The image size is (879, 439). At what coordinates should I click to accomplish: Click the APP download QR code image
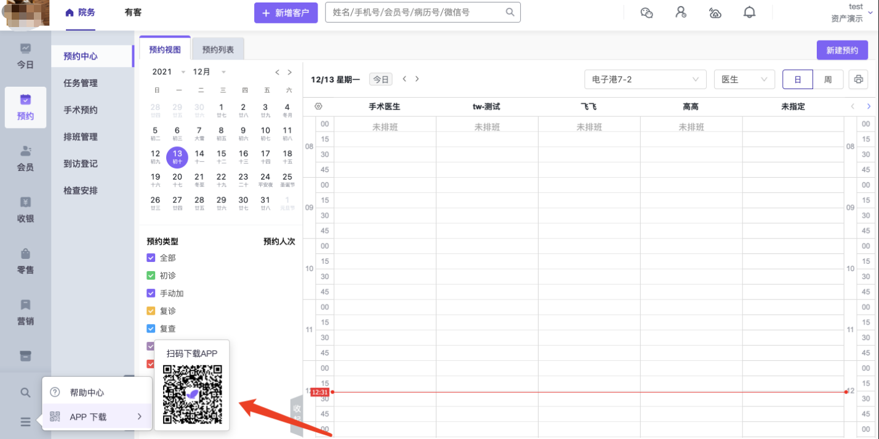[192, 394]
